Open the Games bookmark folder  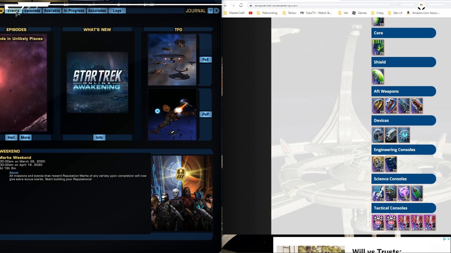[x=359, y=13]
